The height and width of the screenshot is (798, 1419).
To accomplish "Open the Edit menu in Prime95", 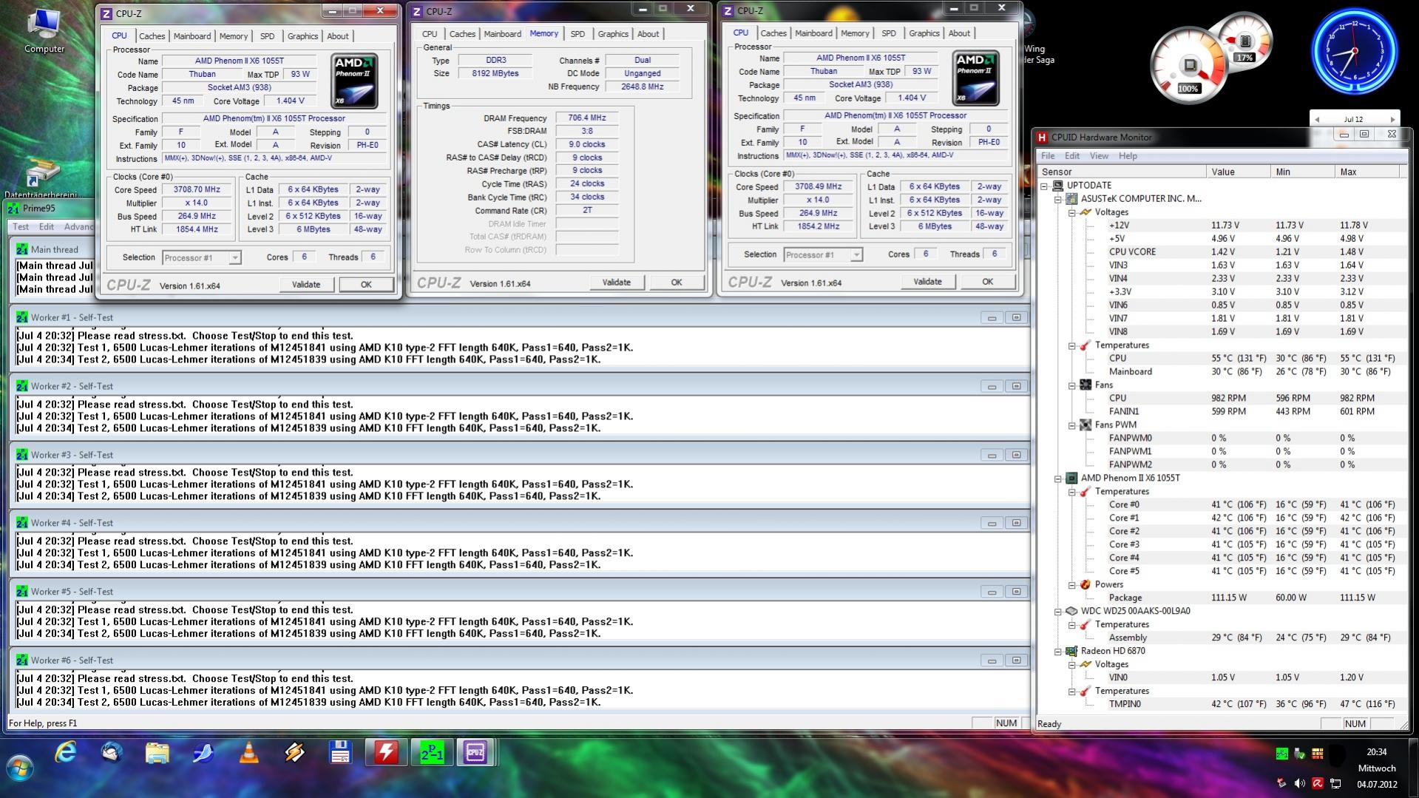I will click(47, 227).
